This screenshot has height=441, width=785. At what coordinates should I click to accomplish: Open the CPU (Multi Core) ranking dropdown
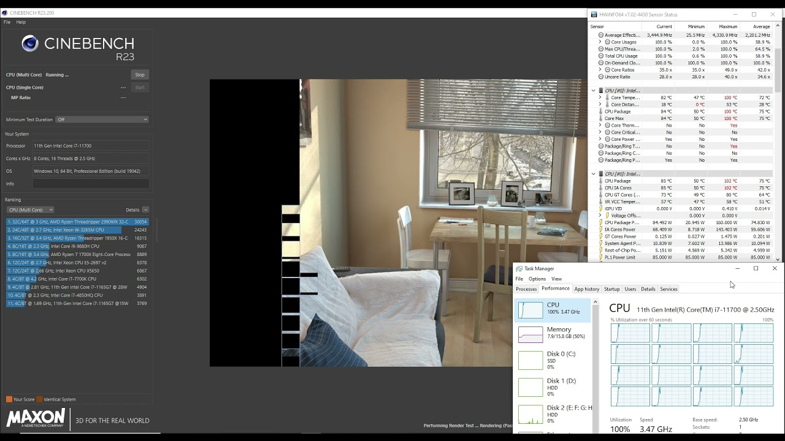[30, 209]
